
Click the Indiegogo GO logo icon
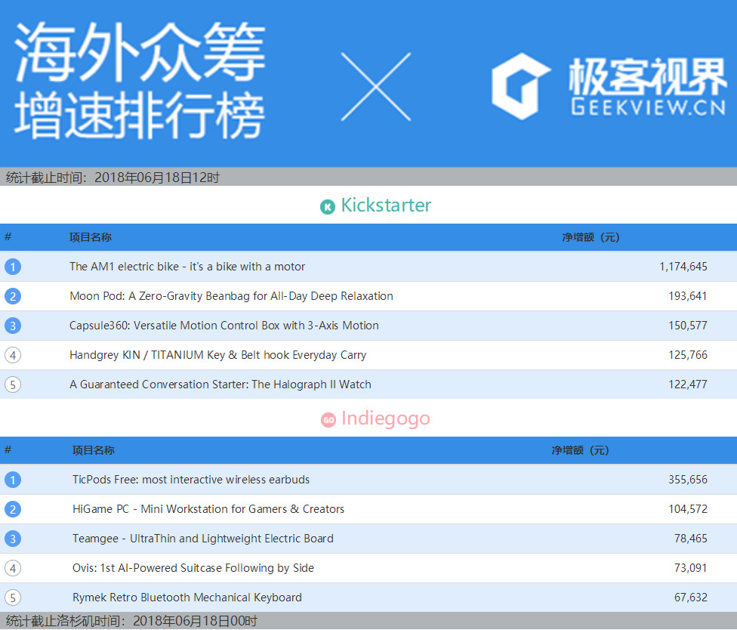coord(328,420)
